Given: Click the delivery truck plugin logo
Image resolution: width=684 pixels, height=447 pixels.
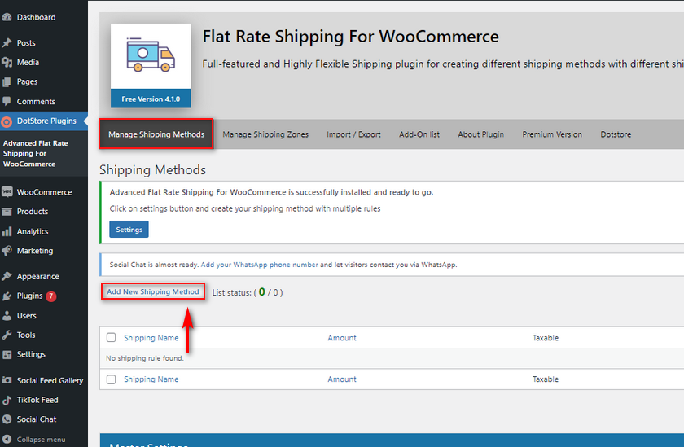Looking at the screenshot, I should [x=151, y=55].
